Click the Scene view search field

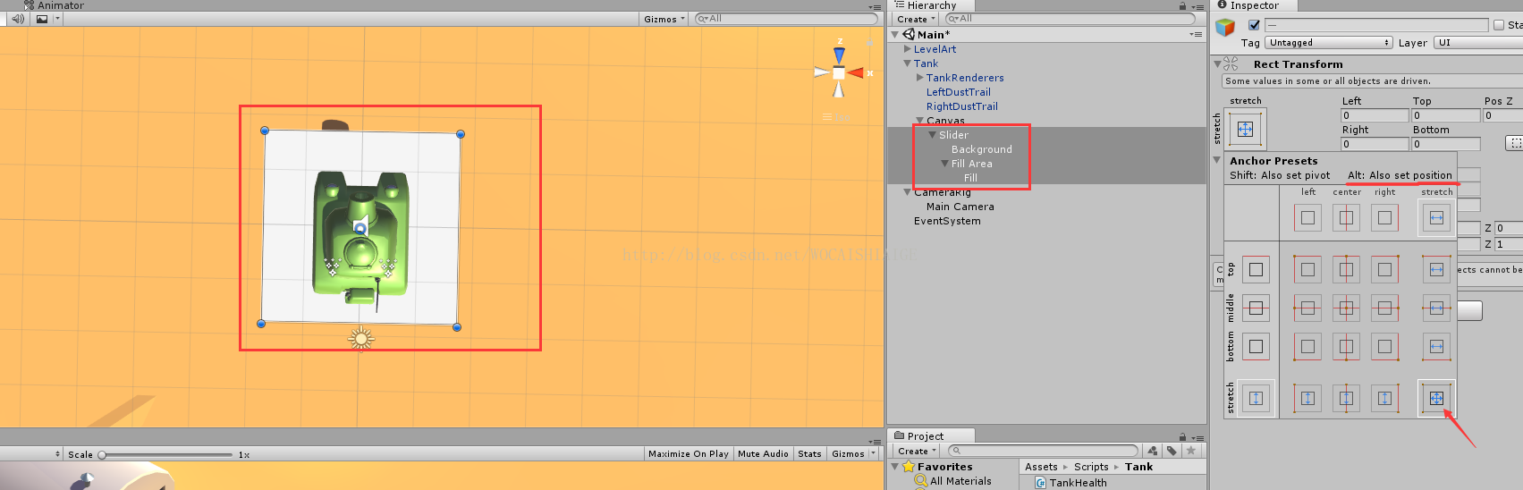(x=786, y=19)
